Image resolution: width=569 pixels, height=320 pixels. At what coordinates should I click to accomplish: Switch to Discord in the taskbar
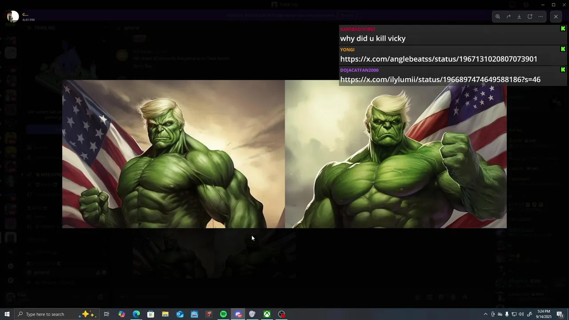click(x=238, y=314)
